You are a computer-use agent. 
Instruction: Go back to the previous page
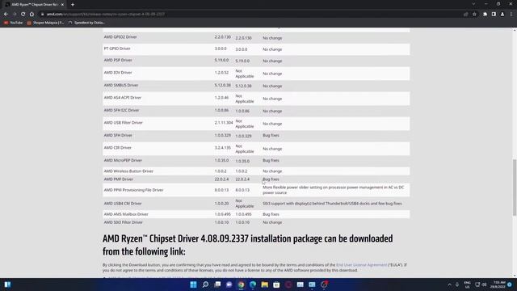6,15
